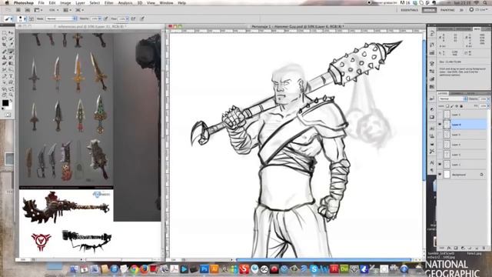The image size is (492, 277).
Task: Open the File menu
Action: click(x=41, y=3)
